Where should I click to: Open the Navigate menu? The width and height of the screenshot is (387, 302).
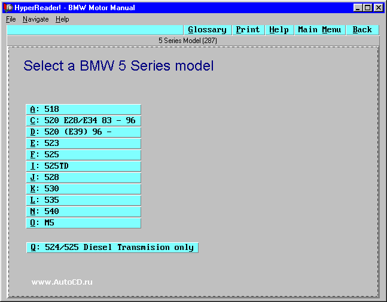pyautogui.click(x=35, y=19)
